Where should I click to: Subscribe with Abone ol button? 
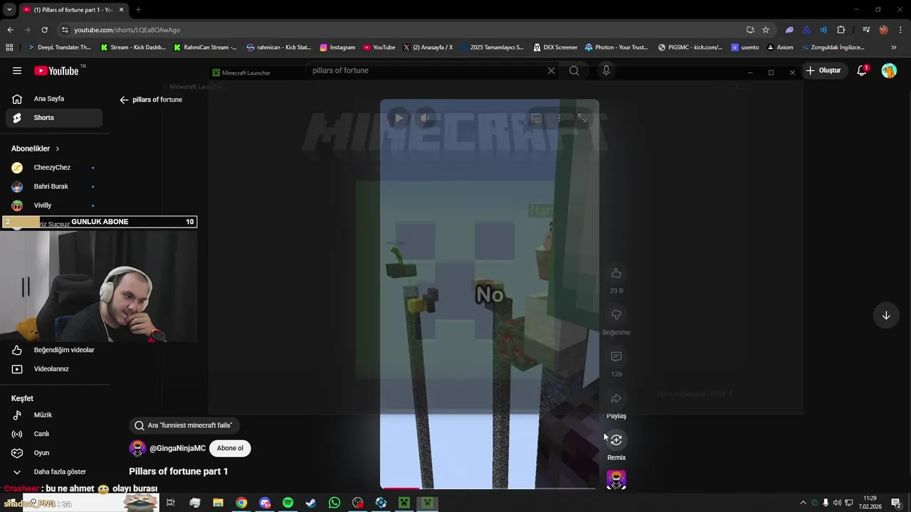[230, 448]
